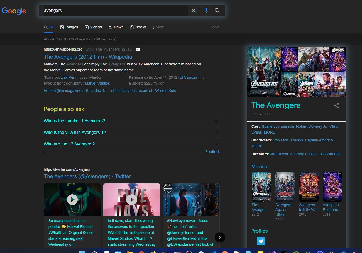
Task: Click MORE next to the Cast list
Action: [x=269, y=132]
